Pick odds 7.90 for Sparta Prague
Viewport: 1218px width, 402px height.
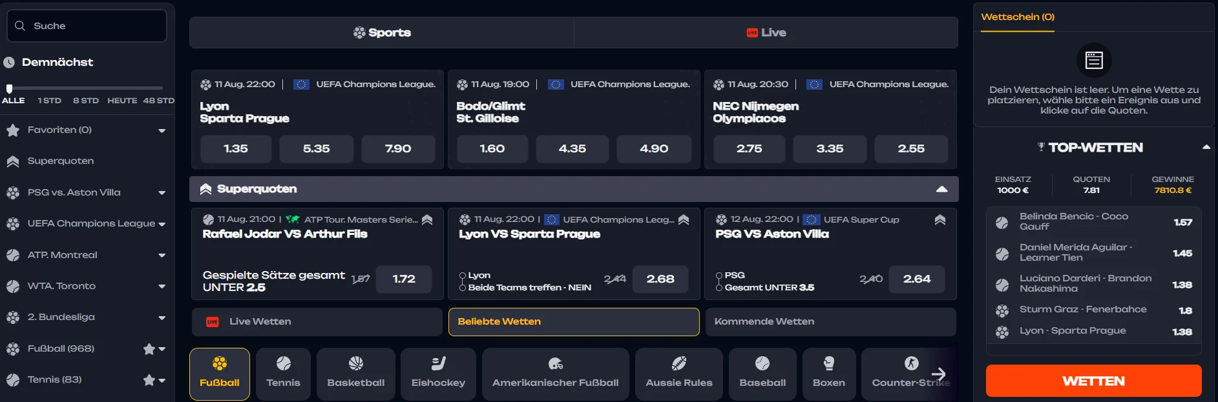tap(398, 149)
